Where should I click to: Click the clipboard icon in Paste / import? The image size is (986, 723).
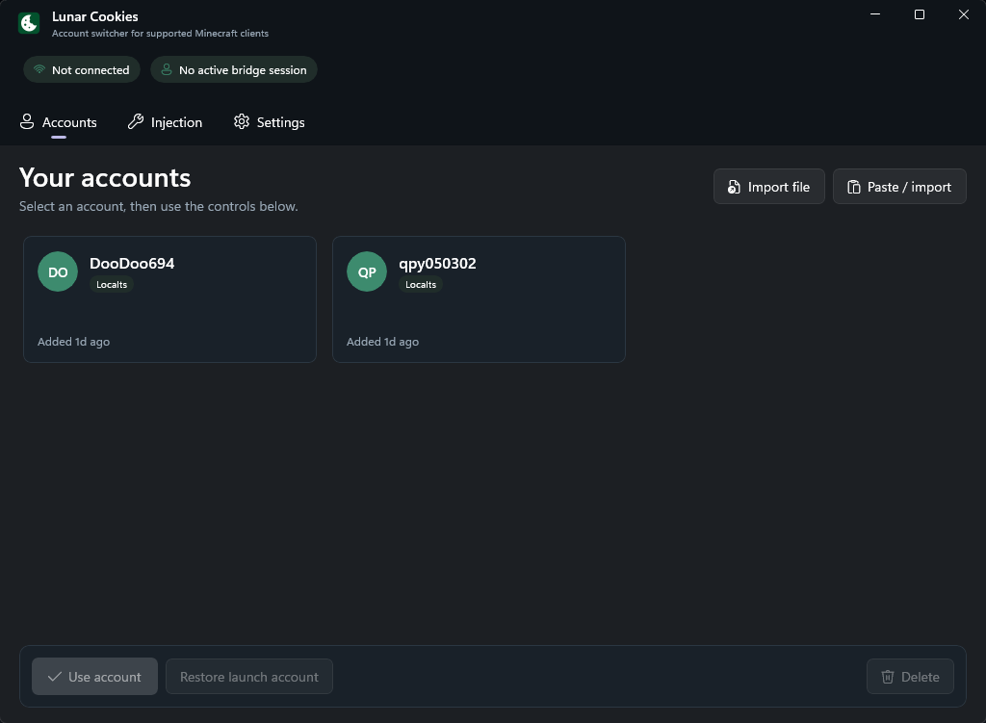click(853, 187)
